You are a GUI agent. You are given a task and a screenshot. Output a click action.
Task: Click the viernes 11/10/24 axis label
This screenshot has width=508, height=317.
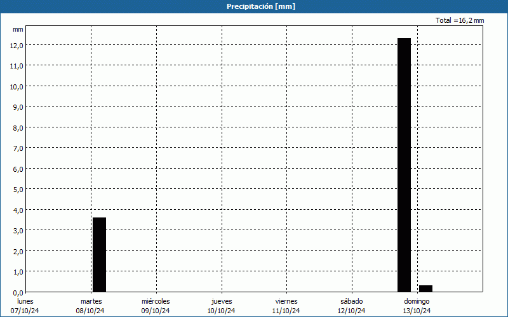(x=286, y=306)
